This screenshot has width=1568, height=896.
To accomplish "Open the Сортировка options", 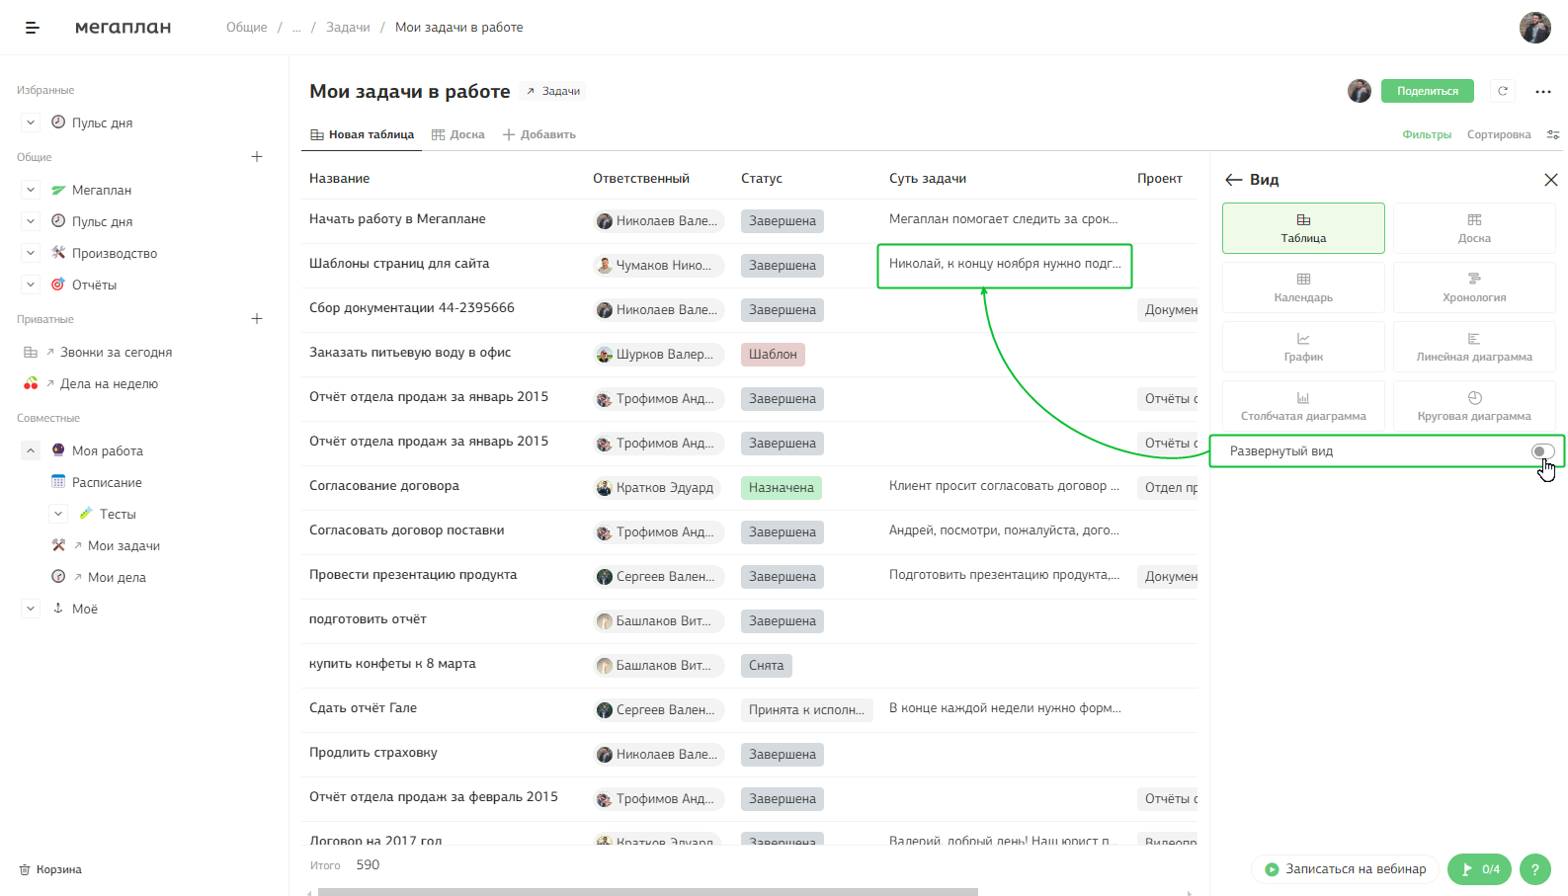I will tap(1499, 134).
